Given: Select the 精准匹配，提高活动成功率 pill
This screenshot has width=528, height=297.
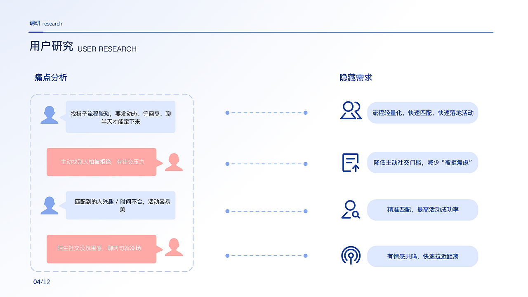Looking at the screenshot, I should 422,210.
